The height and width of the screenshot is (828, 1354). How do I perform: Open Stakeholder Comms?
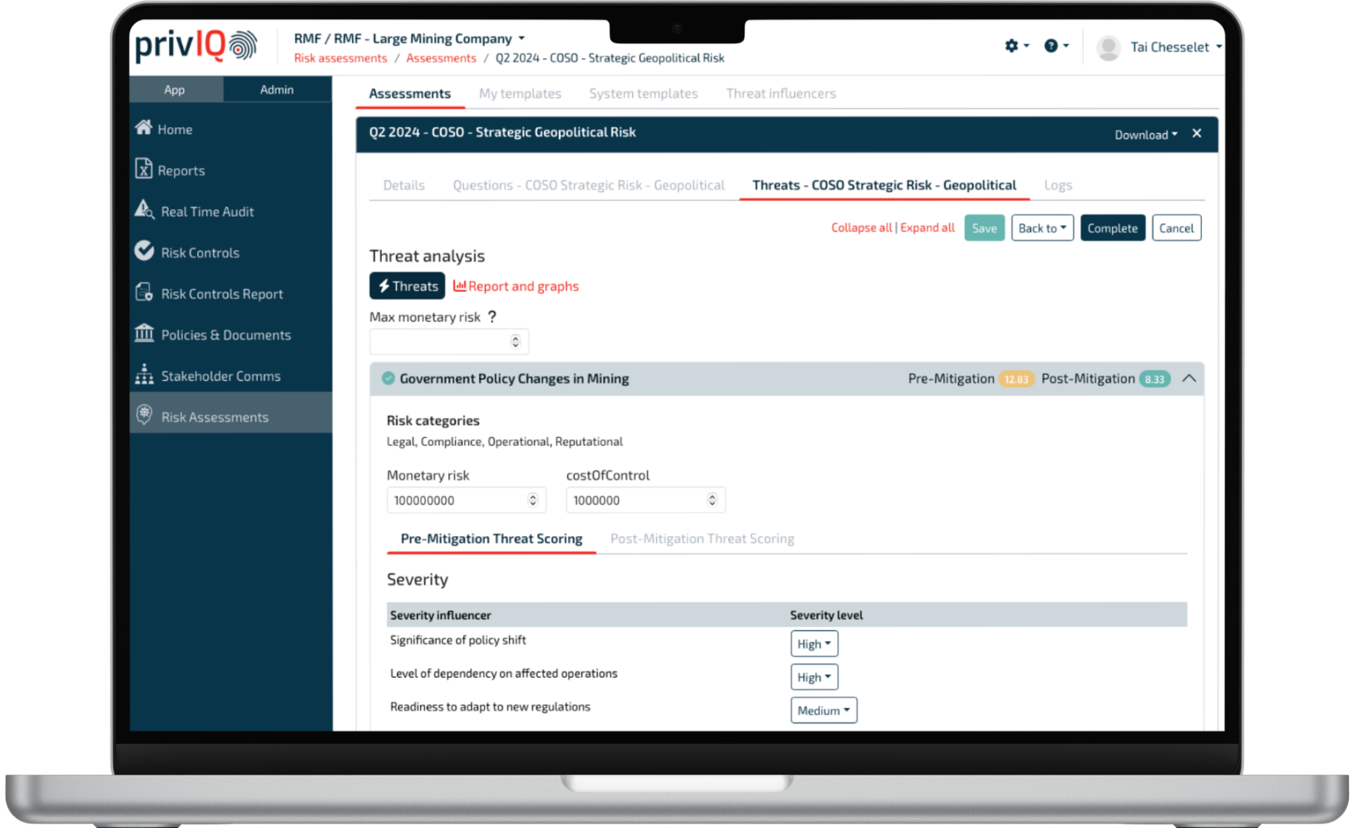(220, 376)
